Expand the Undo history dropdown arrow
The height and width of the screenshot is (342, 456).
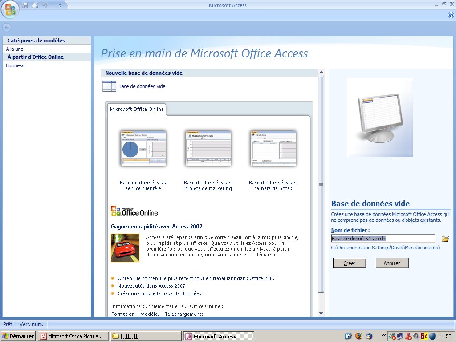click(53, 5)
